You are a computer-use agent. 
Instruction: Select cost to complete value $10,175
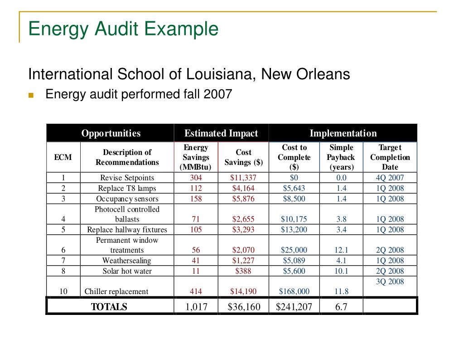[x=294, y=219]
